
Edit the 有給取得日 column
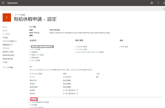tap(34, 87)
